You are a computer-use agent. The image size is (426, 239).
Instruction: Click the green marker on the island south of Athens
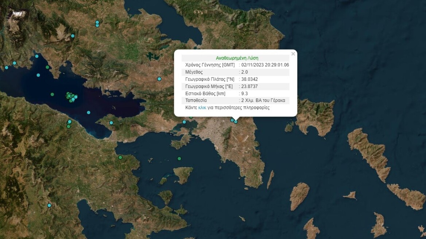[179, 158]
